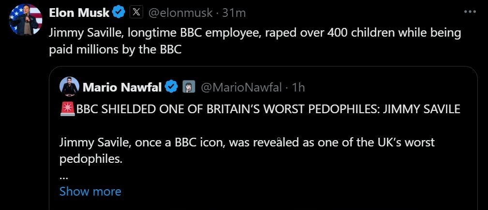The height and width of the screenshot is (210, 488).
Task: Click the X affiliation badge icon
Action: [136, 13]
